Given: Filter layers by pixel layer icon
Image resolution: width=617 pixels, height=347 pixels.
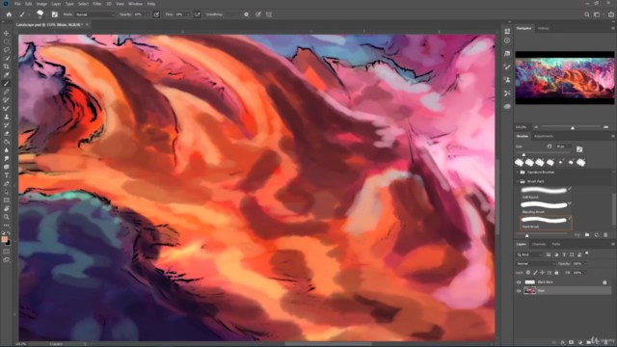Looking at the screenshot, I should click(549, 254).
